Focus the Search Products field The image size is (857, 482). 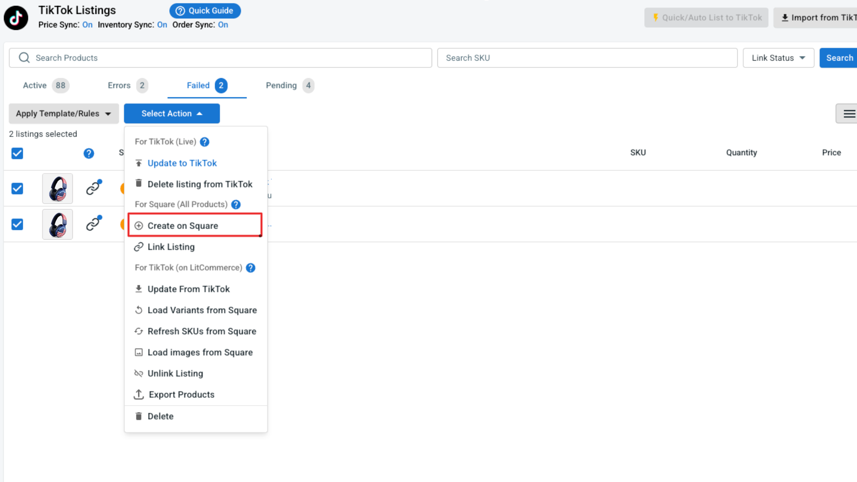pyautogui.click(x=220, y=58)
